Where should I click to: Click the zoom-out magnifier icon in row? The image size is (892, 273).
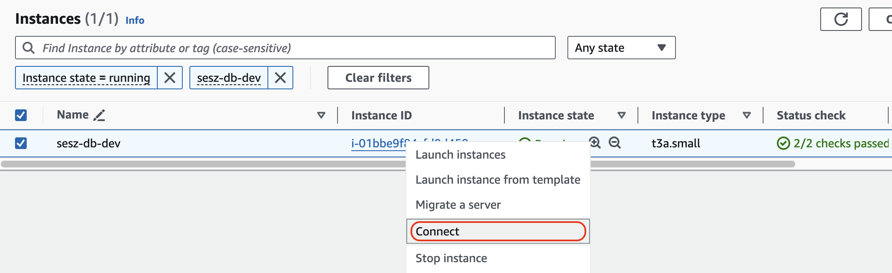point(615,143)
